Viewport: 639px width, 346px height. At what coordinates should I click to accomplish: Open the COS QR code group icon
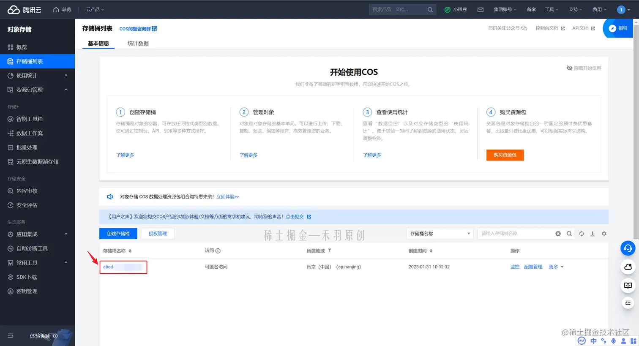154,29
